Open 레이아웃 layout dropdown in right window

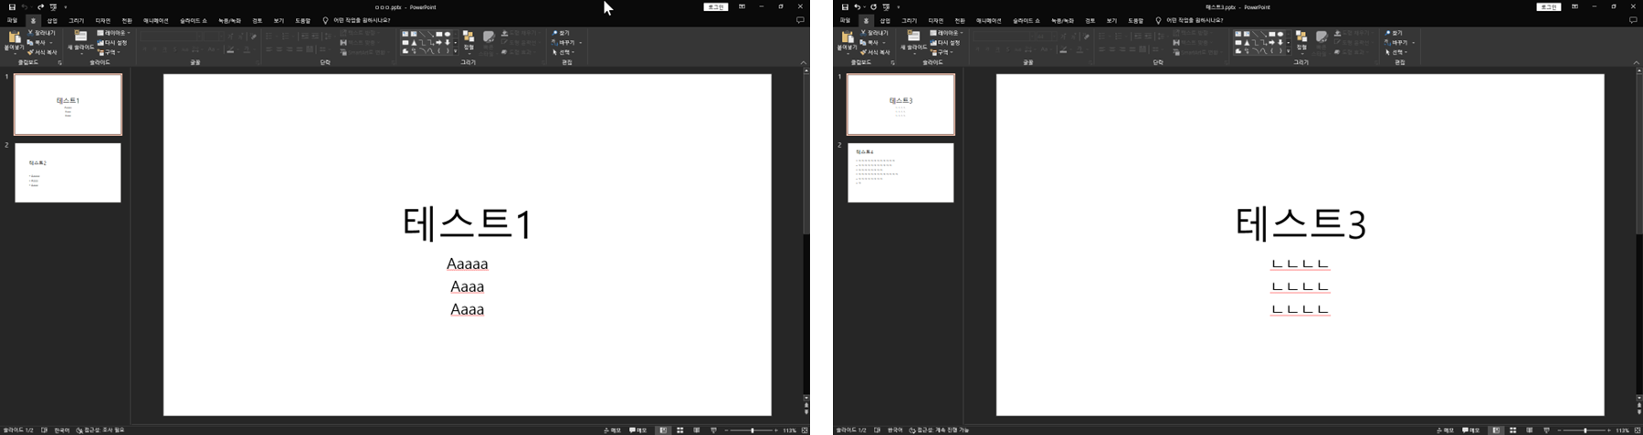[x=947, y=33]
